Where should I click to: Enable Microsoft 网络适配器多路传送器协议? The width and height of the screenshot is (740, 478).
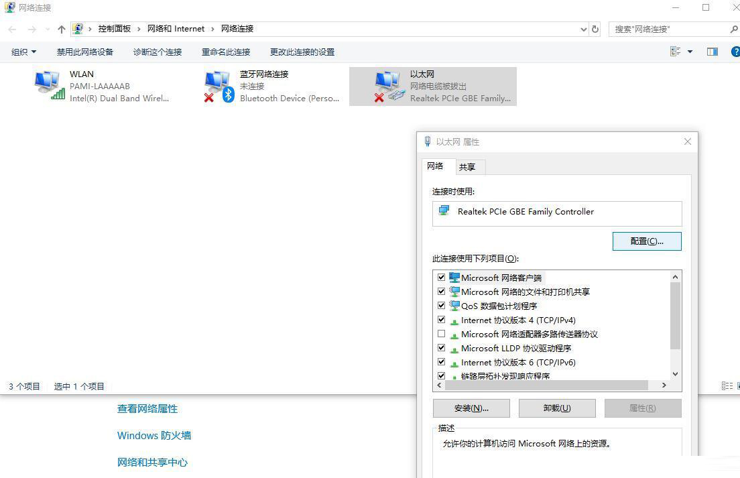(442, 334)
